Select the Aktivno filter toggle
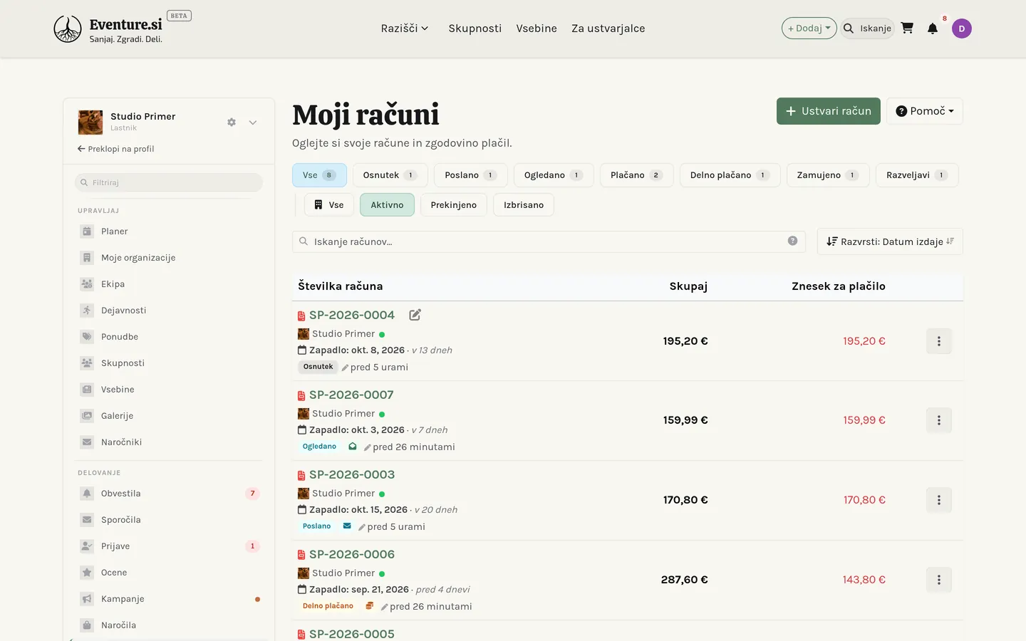1026x641 pixels. [x=387, y=205]
